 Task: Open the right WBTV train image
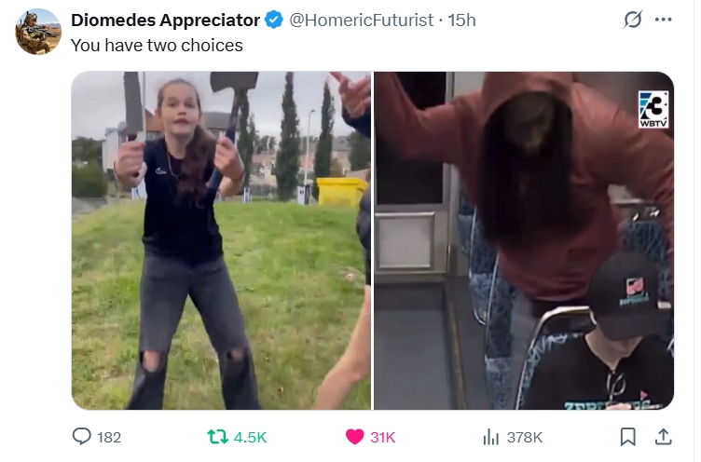click(524, 240)
